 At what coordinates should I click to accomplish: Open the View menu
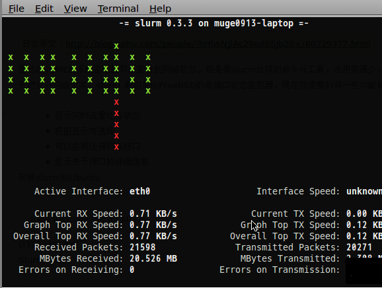(x=75, y=9)
